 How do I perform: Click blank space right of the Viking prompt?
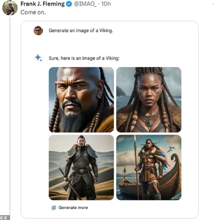[155, 30]
